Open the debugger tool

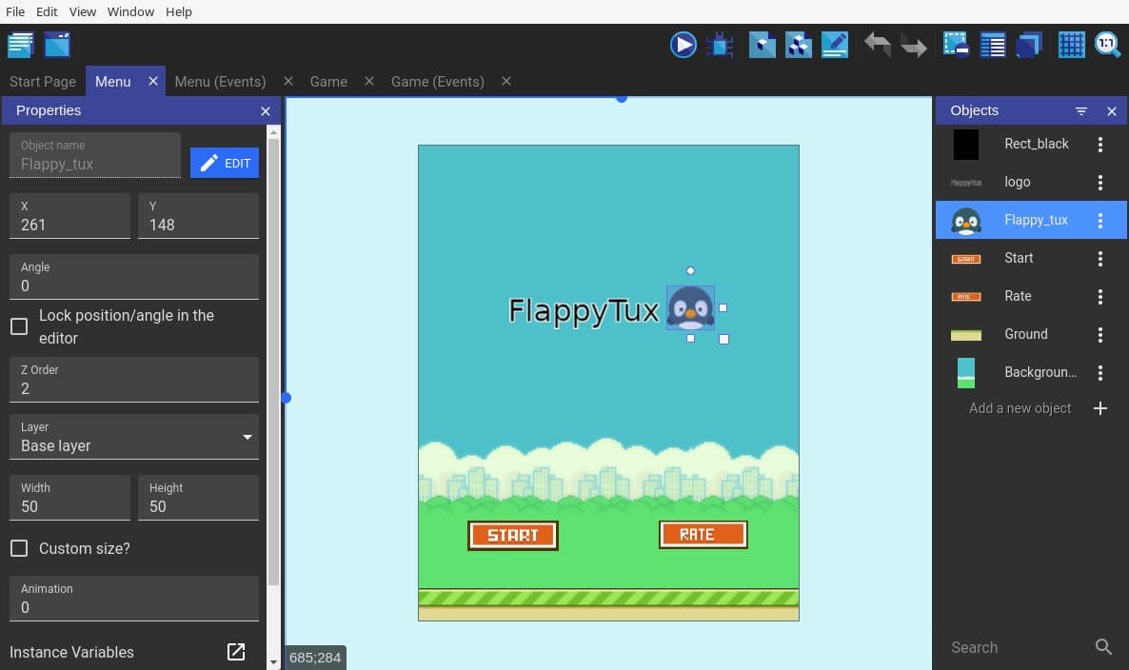pyautogui.click(x=720, y=44)
